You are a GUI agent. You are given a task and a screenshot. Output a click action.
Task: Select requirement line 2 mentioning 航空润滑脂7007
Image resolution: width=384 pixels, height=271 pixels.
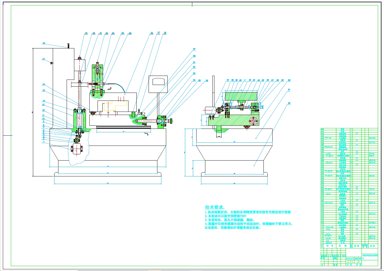225,216
